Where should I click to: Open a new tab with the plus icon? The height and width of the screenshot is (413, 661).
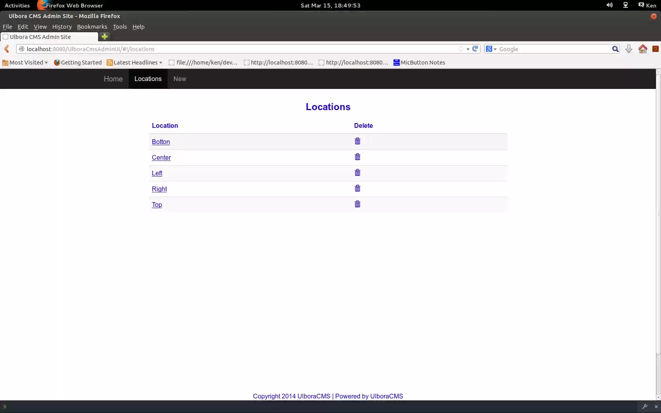[104, 37]
